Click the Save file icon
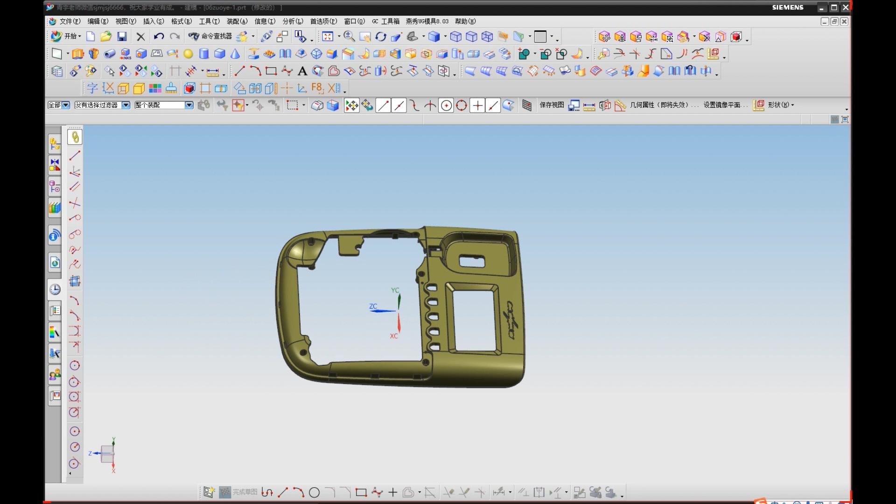 (122, 36)
